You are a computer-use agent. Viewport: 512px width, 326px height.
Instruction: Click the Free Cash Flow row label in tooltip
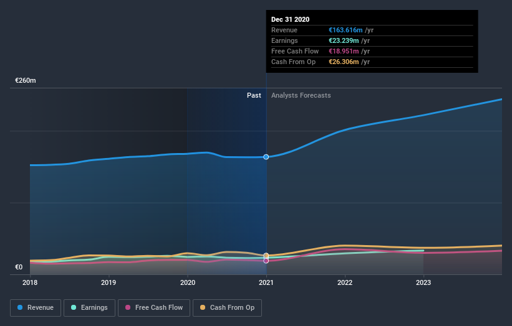[x=295, y=51]
